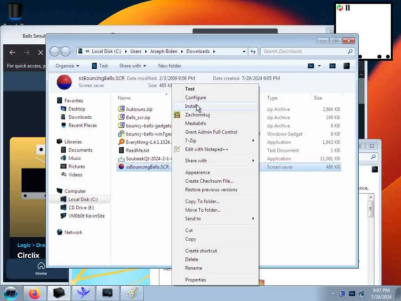Click the Windows Start button

[11, 293]
